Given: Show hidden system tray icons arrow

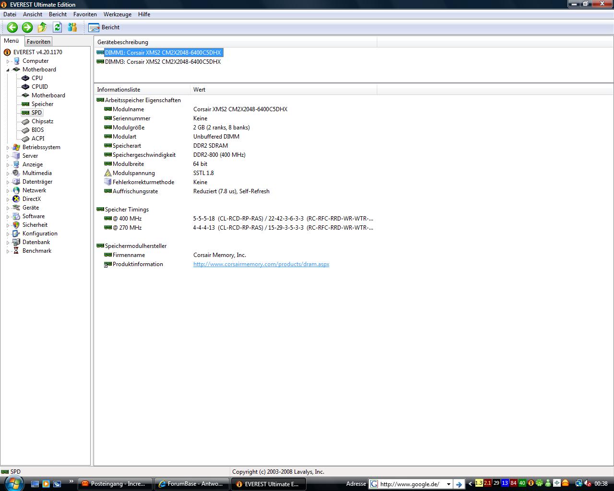Looking at the screenshot, I should coord(470,484).
